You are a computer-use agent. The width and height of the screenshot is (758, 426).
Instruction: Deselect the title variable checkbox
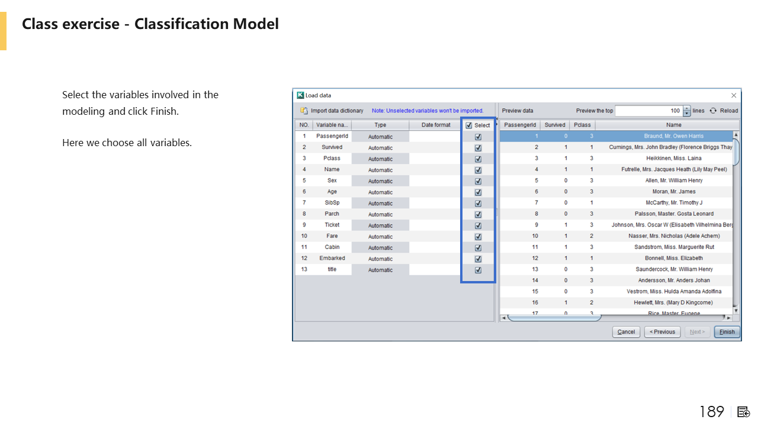click(478, 270)
